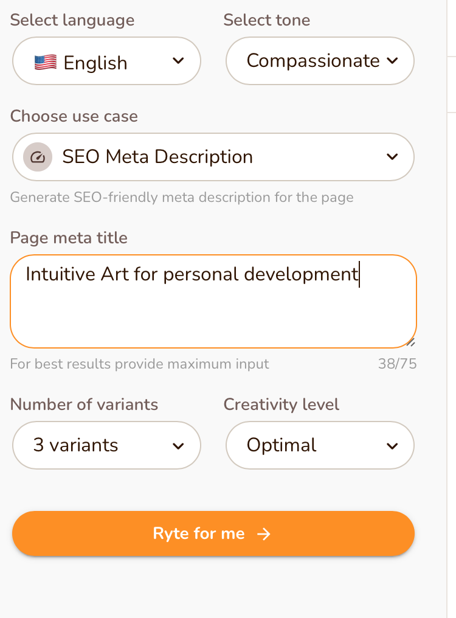Expand the Choose use case combo box
The width and height of the screenshot is (456, 618).
(213, 157)
